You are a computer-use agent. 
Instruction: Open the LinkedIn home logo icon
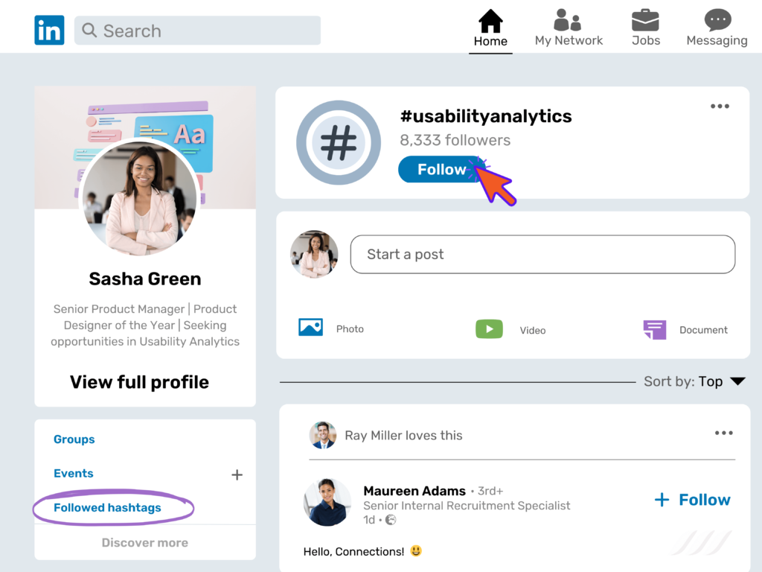tap(49, 30)
